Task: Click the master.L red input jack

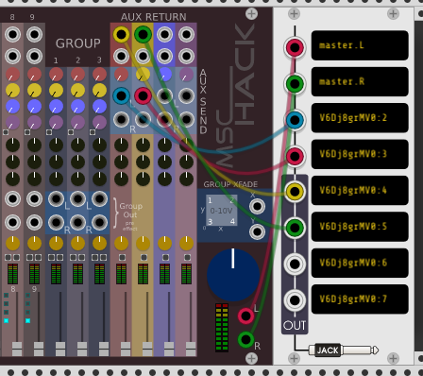Action: (x=295, y=47)
